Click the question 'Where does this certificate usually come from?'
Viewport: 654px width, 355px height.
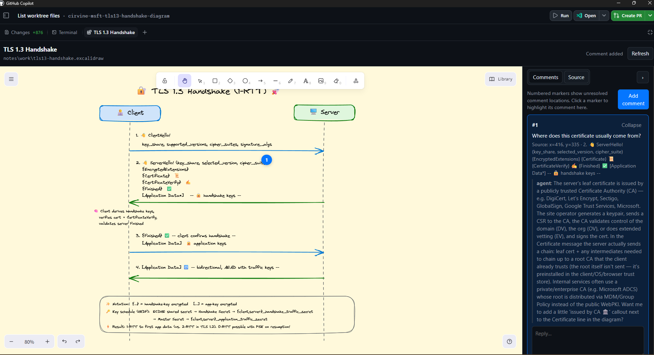click(x=586, y=136)
